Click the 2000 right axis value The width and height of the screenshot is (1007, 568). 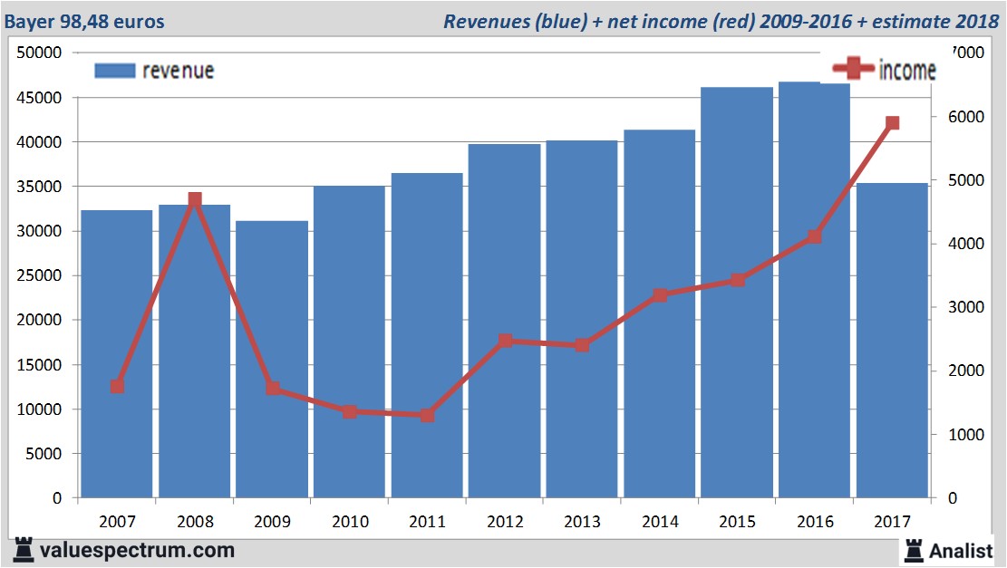(966, 371)
